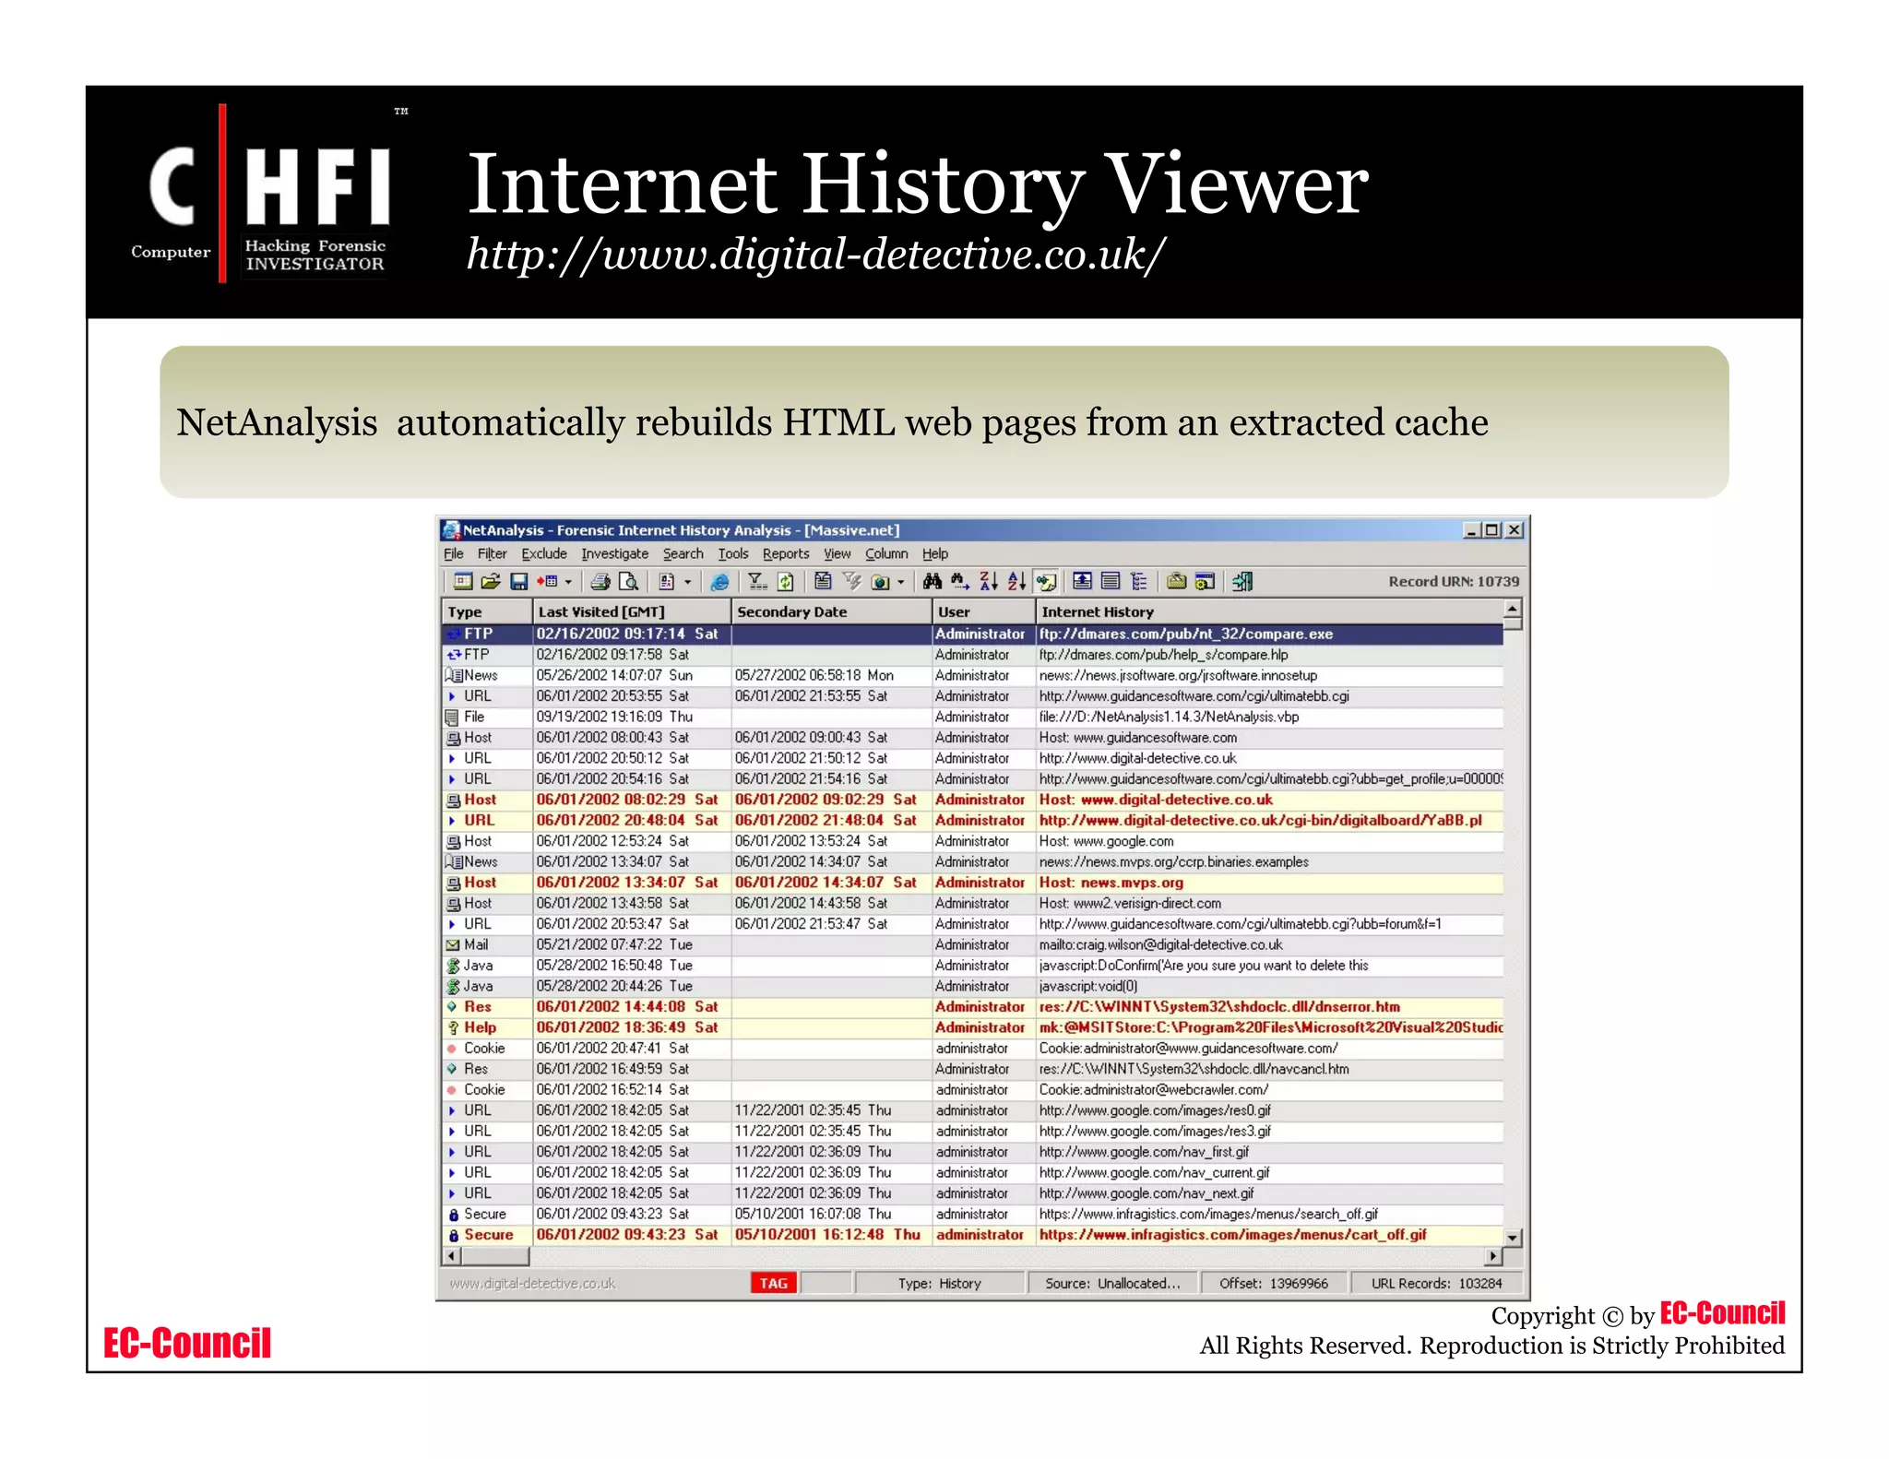Click the tree hierarchy view icon
Image resolution: width=1889 pixels, height=1459 pixels.
1139,581
